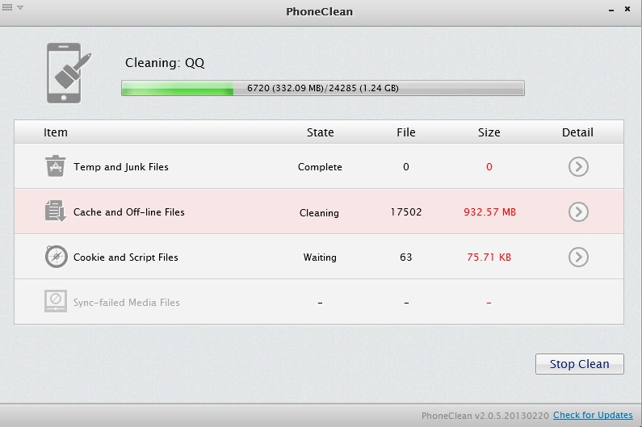Select the Sync-failed Media Files label

127,303
